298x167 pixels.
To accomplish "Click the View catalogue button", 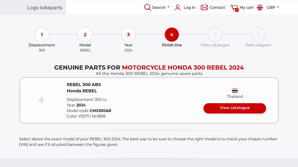I will pyautogui.click(x=235, y=108).
